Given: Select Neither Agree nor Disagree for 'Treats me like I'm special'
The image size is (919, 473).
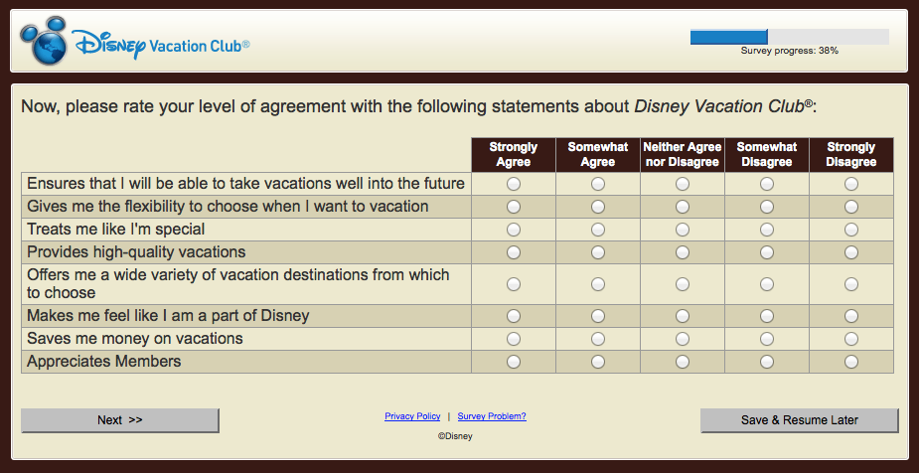Looking at the screenshot, I should click(683, 230).
